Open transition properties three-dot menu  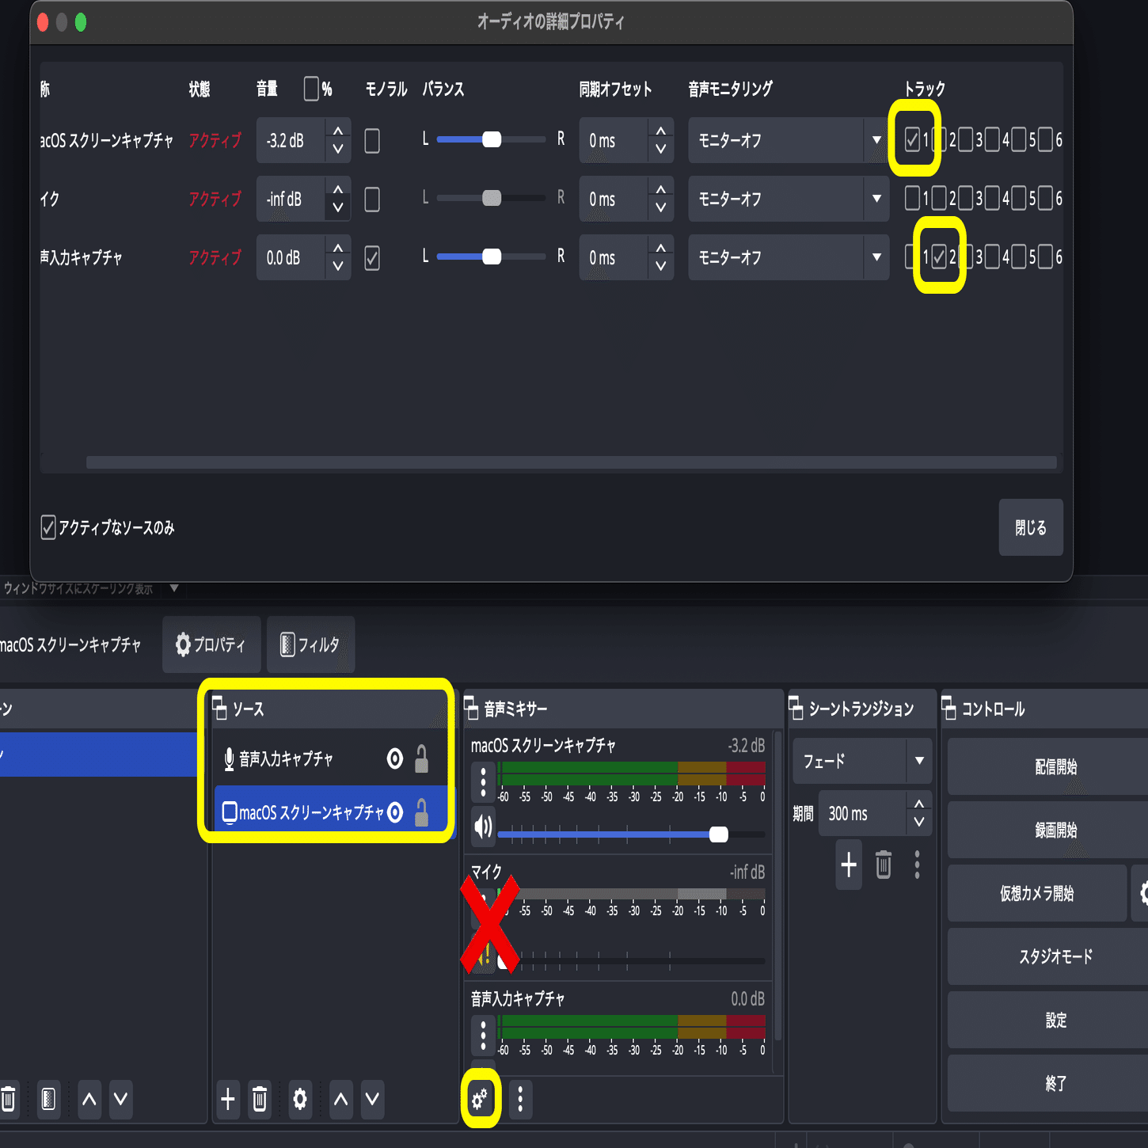tap(918, 865)
